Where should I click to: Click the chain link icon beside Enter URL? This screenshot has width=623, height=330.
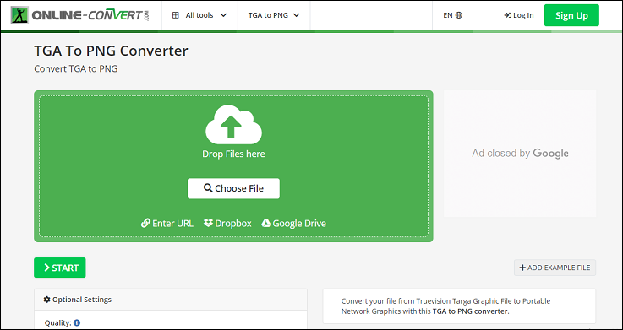tap(145, 224)
